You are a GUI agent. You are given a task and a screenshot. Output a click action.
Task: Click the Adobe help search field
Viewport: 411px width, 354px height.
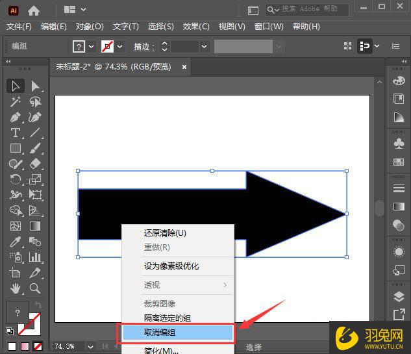(306, 10)
